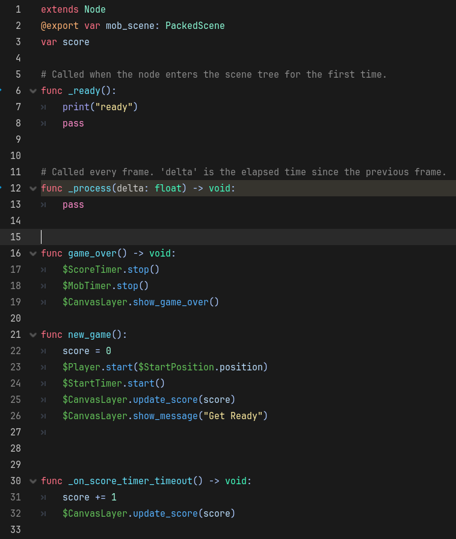Click '$ScoreTimer' on line 17
This screenshot has height=539, width=456.
pyautogui.click(x=93, y=270)
